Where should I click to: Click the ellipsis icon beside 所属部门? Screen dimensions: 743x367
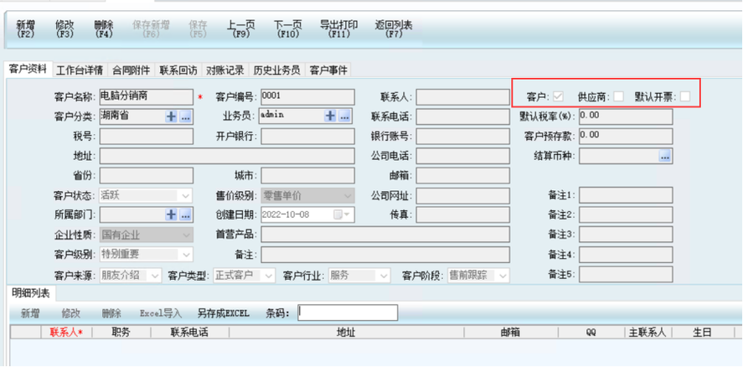point(185,215)
